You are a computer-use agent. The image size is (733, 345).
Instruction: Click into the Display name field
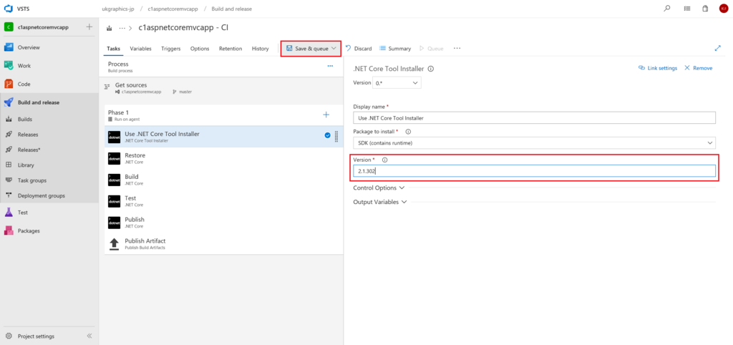point(534,118)
